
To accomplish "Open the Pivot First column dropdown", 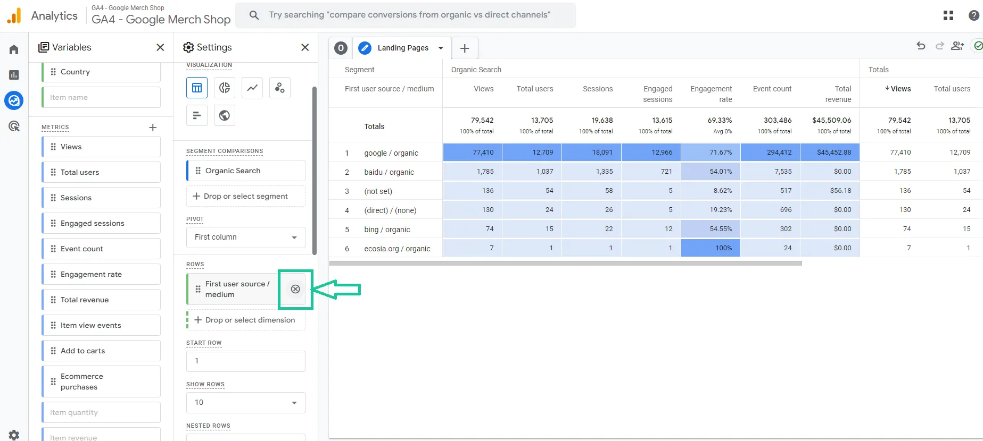I will point(246,238).
